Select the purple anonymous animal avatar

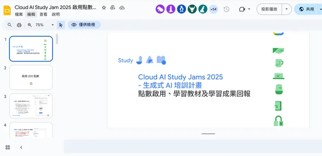(x=160, y=9)
